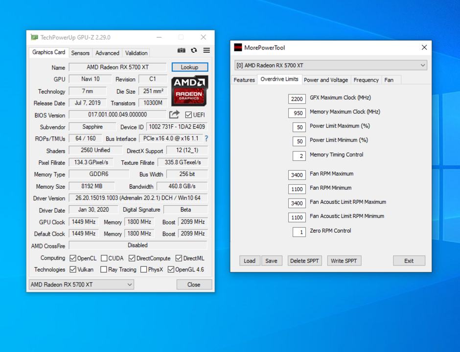The width and height of the screenshot is (460, 352).
Task: Click the Power Limit Maximum field
Action: pyautogui.click(x=299, y=127)
